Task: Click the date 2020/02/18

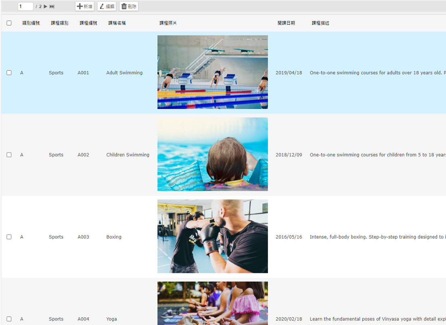Action: pos(289,319)
